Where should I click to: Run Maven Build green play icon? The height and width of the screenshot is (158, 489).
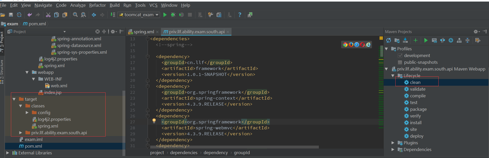(x=426, y=40)
